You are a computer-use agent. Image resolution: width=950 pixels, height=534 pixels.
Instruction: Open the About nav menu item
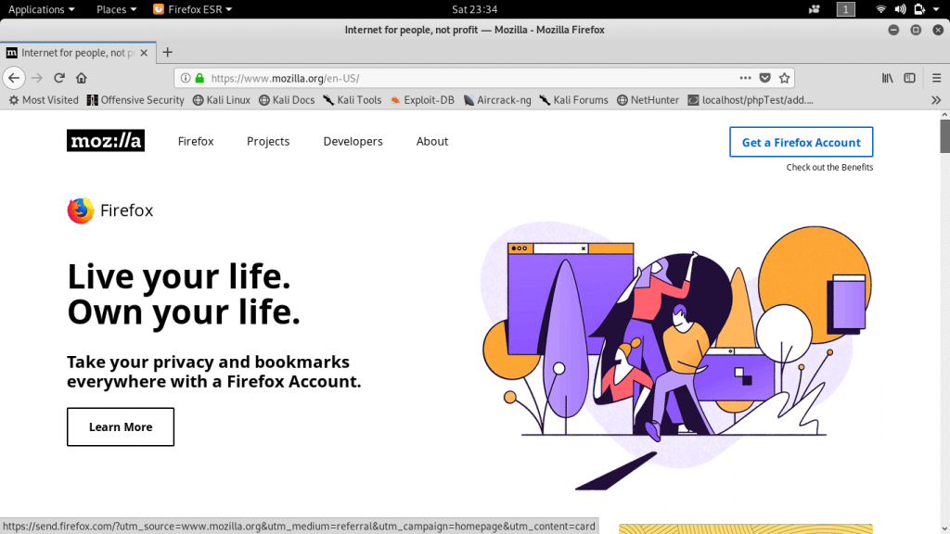[432, 141]
